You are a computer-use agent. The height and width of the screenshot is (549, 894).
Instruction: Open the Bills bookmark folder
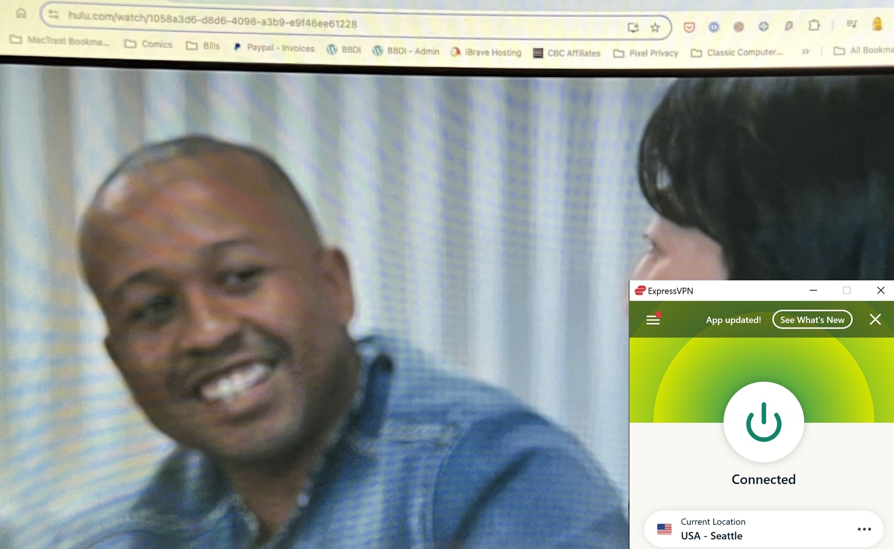tap(203, 46)
